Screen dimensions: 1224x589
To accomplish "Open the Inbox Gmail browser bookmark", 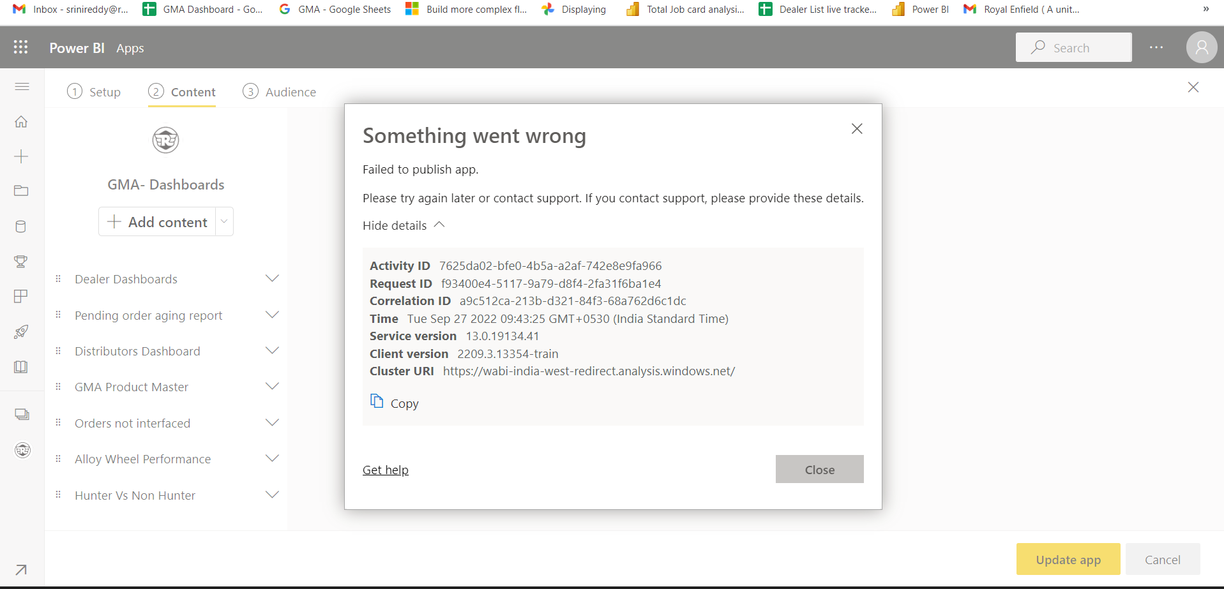I will 71,9.
